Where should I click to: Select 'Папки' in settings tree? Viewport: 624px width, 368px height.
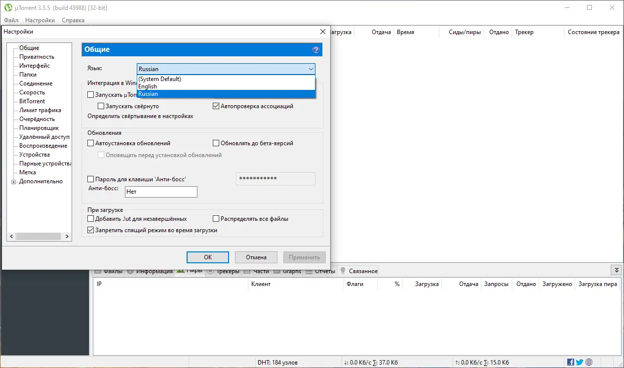[x=28, y=75]
